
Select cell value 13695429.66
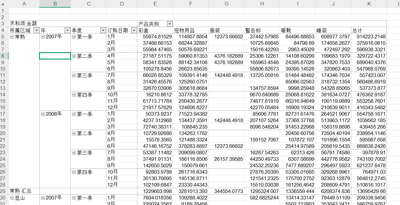369,191
